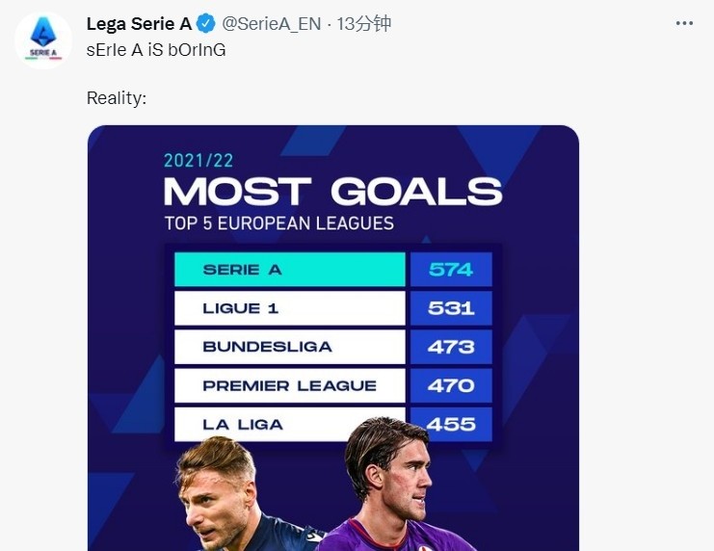Click the Reality: text line

117,98
